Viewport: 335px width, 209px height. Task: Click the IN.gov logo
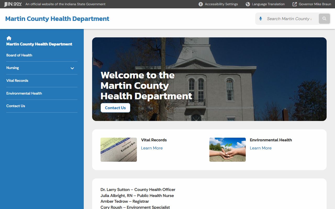(x=13, y=4)
